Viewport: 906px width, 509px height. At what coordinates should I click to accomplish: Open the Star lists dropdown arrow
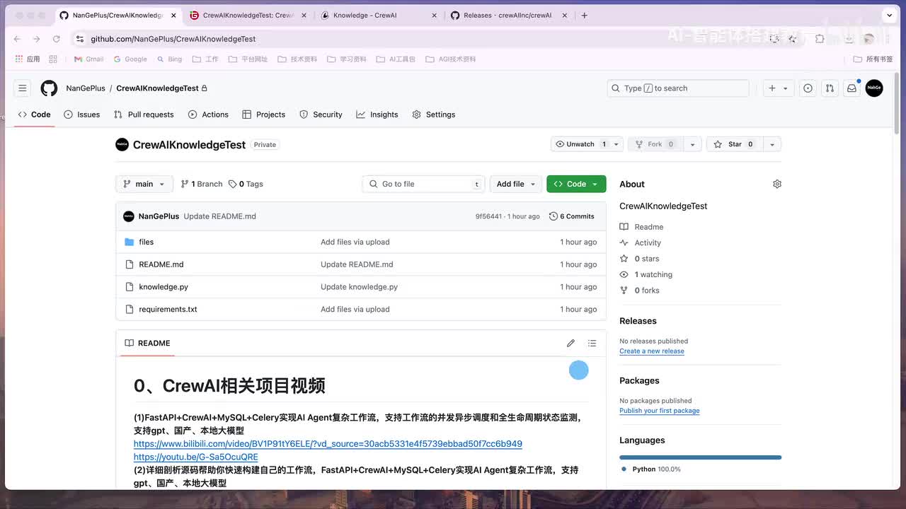tap(772, 144)
